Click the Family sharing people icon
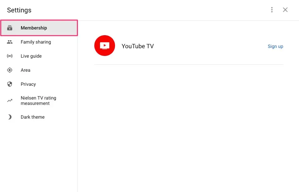Screen dimensions: 299x192 pyautogui.click(x=10, y=42)
